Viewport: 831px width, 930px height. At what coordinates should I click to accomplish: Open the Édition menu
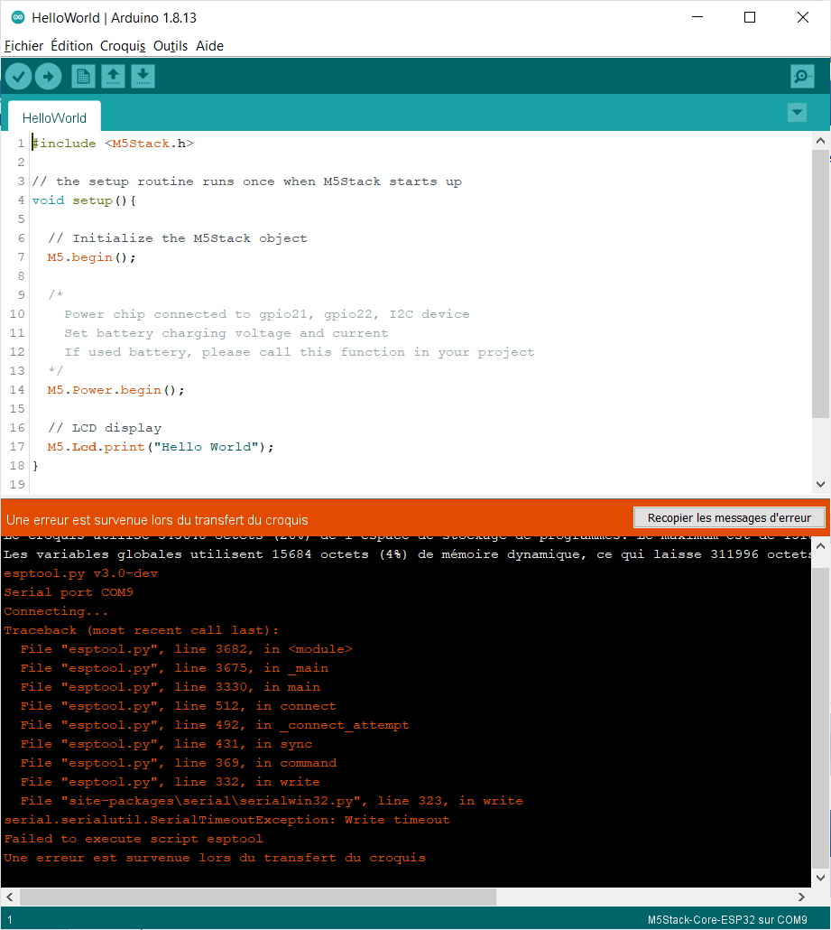(71, 46)
